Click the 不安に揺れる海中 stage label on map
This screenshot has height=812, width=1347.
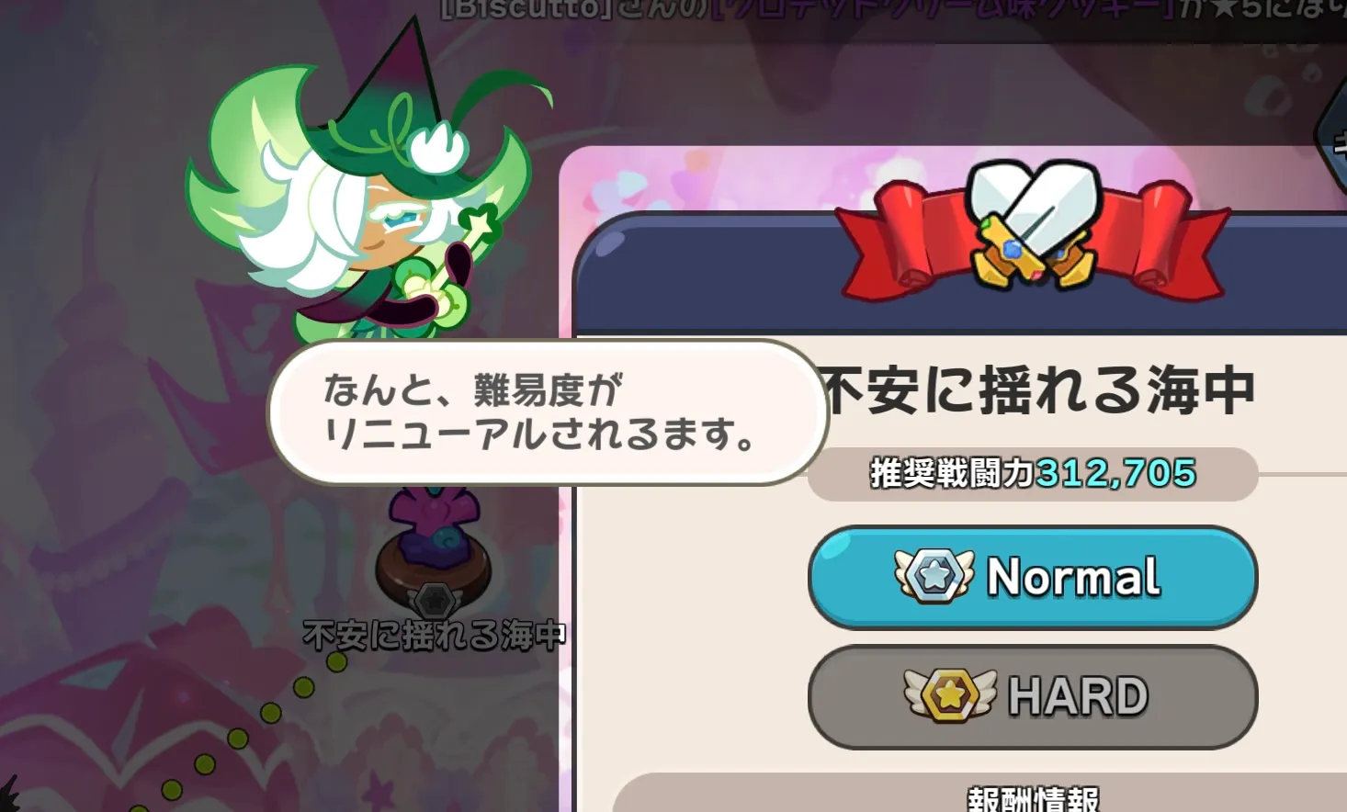click(435, 635)
